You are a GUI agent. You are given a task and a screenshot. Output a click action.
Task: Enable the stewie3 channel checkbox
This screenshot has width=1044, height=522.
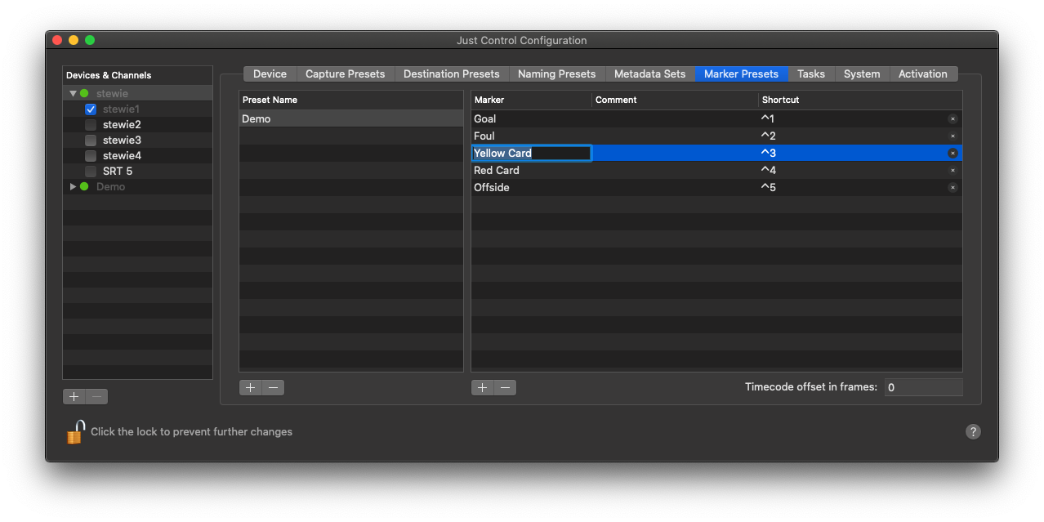(91, 140)
